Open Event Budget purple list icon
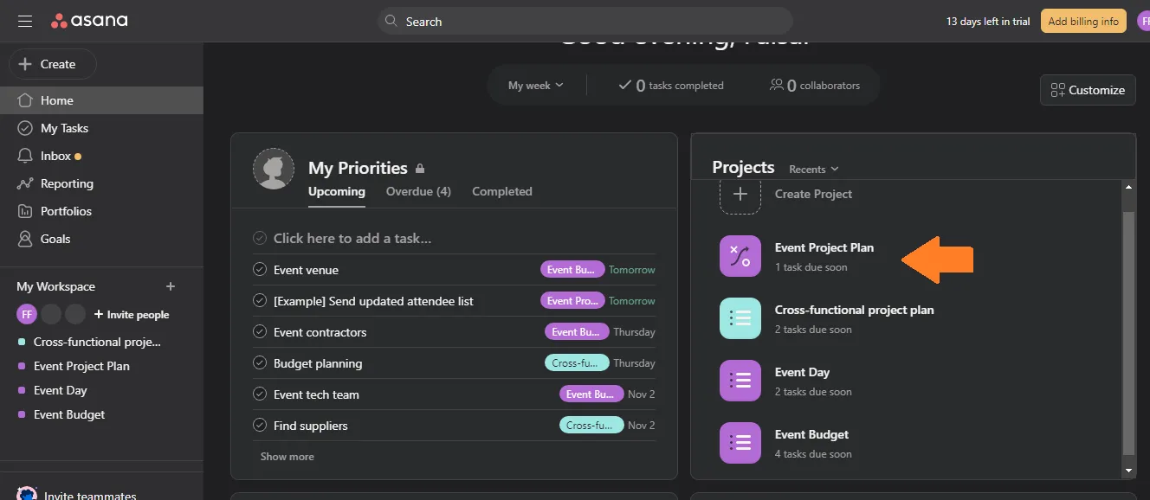 (x=740, y=443)
